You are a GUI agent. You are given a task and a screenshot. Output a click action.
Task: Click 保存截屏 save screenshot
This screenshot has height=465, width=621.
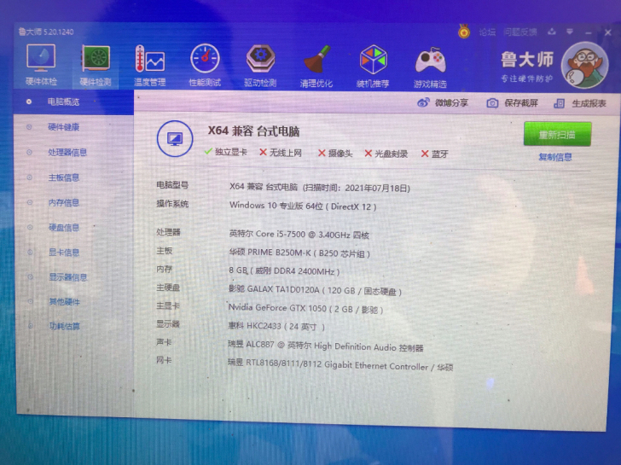pyautogui.click(x=512, y=103)
